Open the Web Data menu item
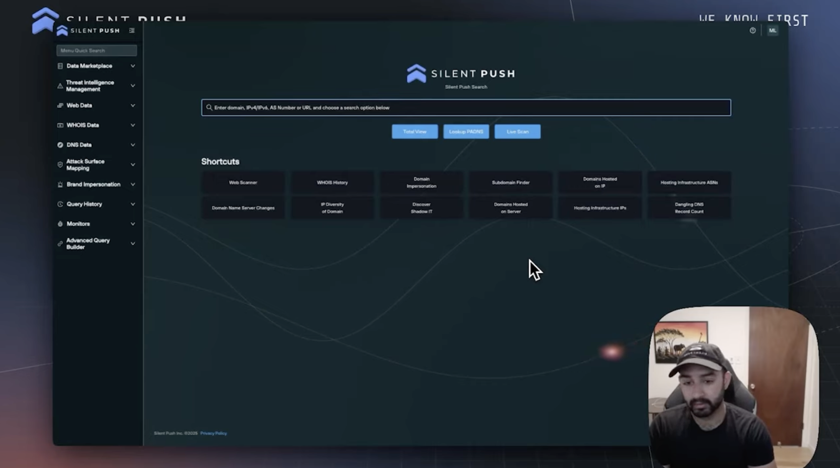This screenshot has height=468, width=840. [97, 105]
